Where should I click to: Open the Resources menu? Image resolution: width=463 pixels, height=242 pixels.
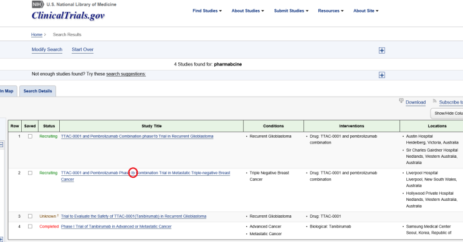click(331, 11)
